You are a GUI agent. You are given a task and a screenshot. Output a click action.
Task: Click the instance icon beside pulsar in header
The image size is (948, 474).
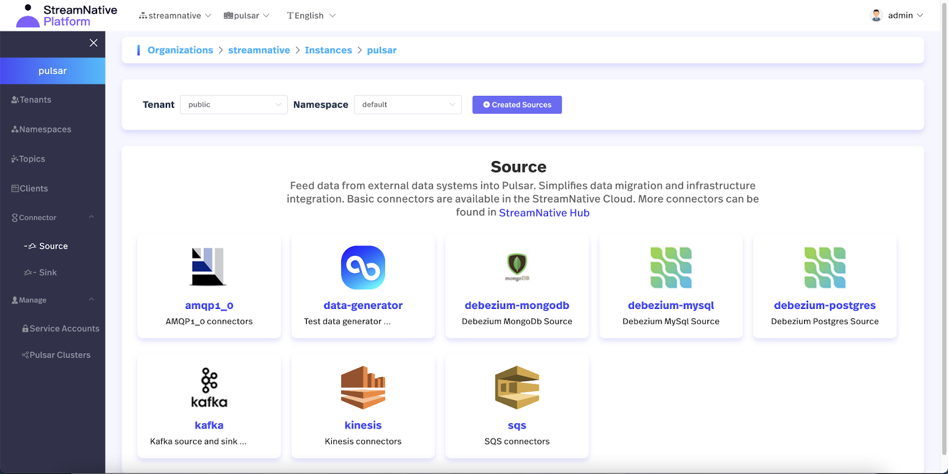coord(229,15)
